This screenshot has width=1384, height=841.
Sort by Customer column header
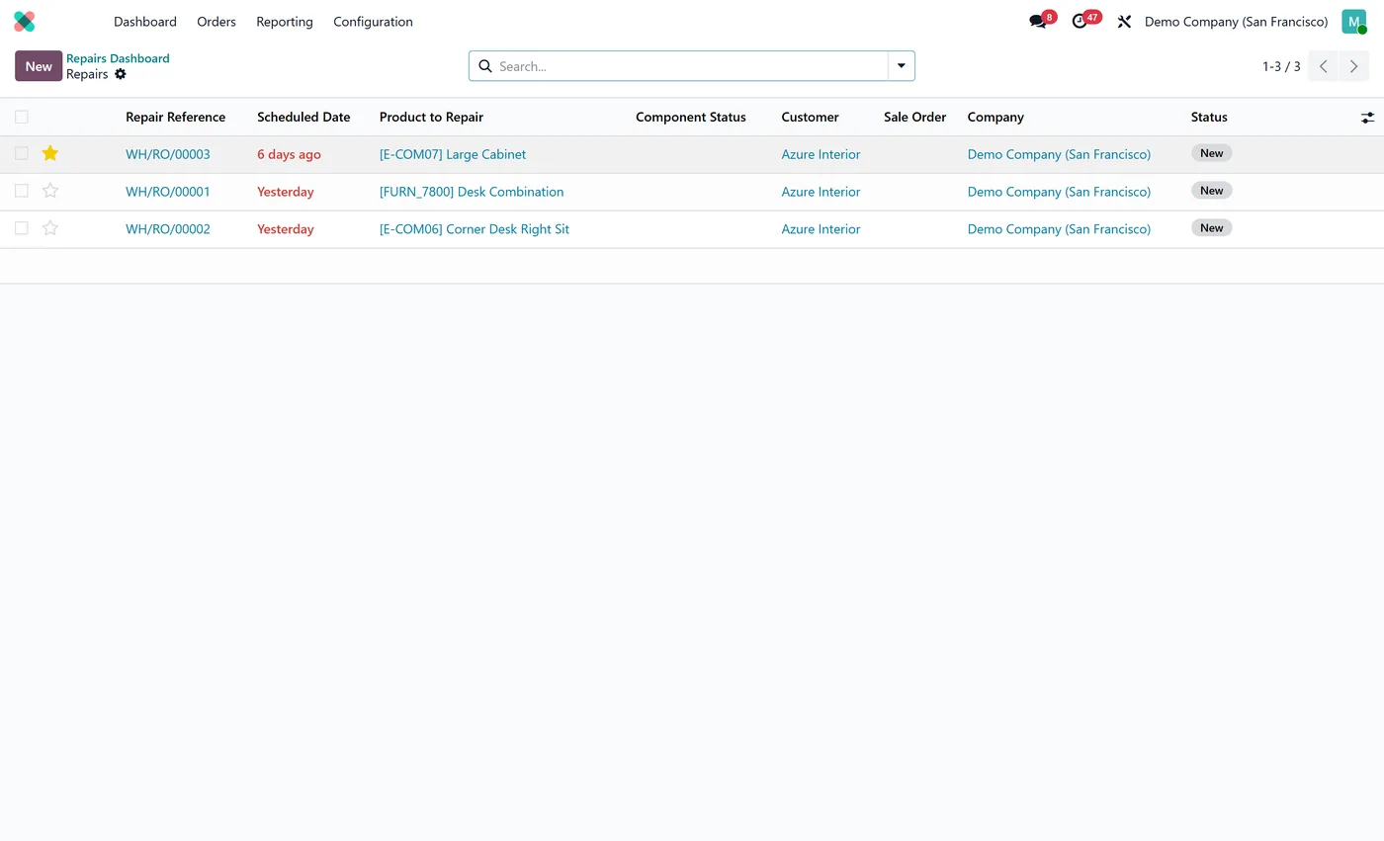pyautogui.click(x=810, y=117)
